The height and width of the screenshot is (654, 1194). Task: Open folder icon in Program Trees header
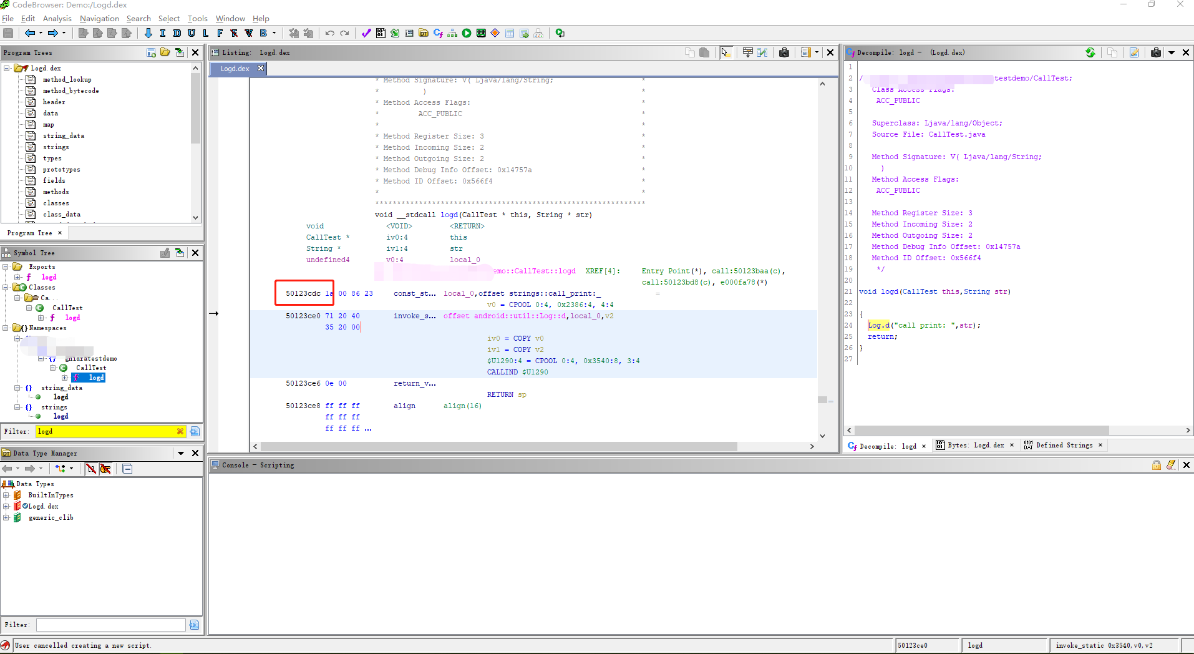click(165, 52)
